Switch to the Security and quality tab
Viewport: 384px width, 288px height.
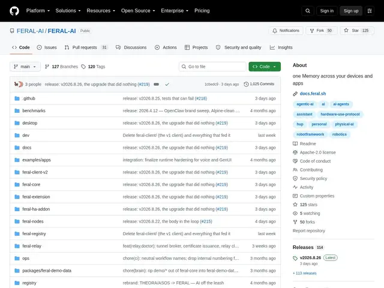[239, 47]
